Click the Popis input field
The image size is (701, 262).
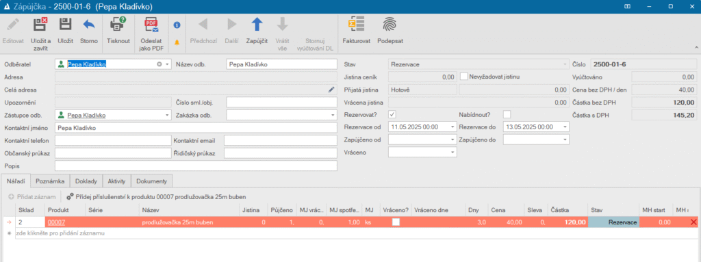coord(196,166)
